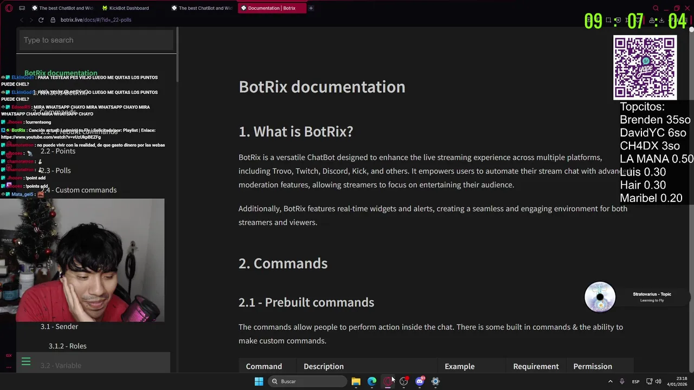Viewport: 694px width, 390px height.
Task: Go to the '2.3 - Polls' sidebar section
Action: pos(55,171)
